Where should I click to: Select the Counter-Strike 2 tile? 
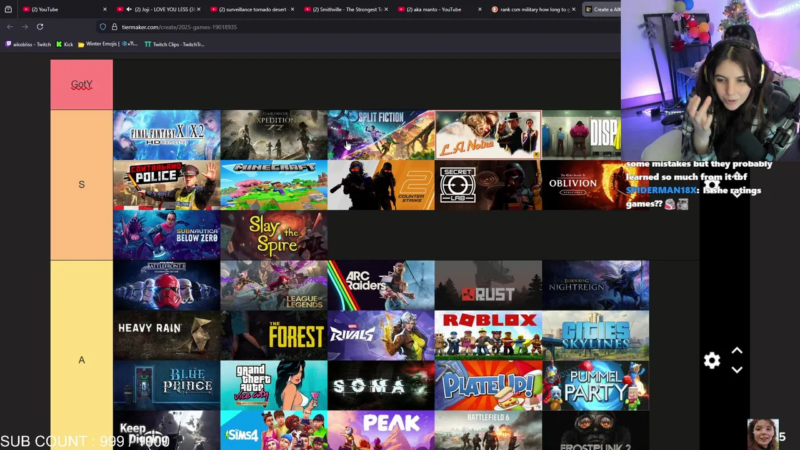point(381,185)
